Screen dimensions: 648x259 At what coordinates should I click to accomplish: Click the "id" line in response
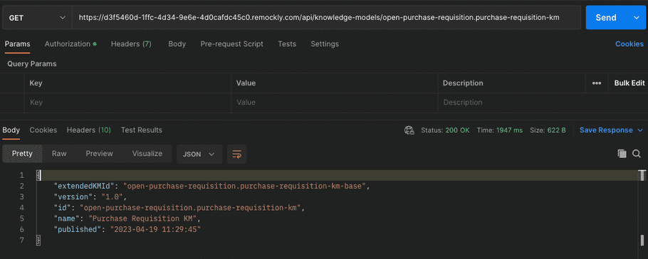pyautogui.click(x=179, y=207)
